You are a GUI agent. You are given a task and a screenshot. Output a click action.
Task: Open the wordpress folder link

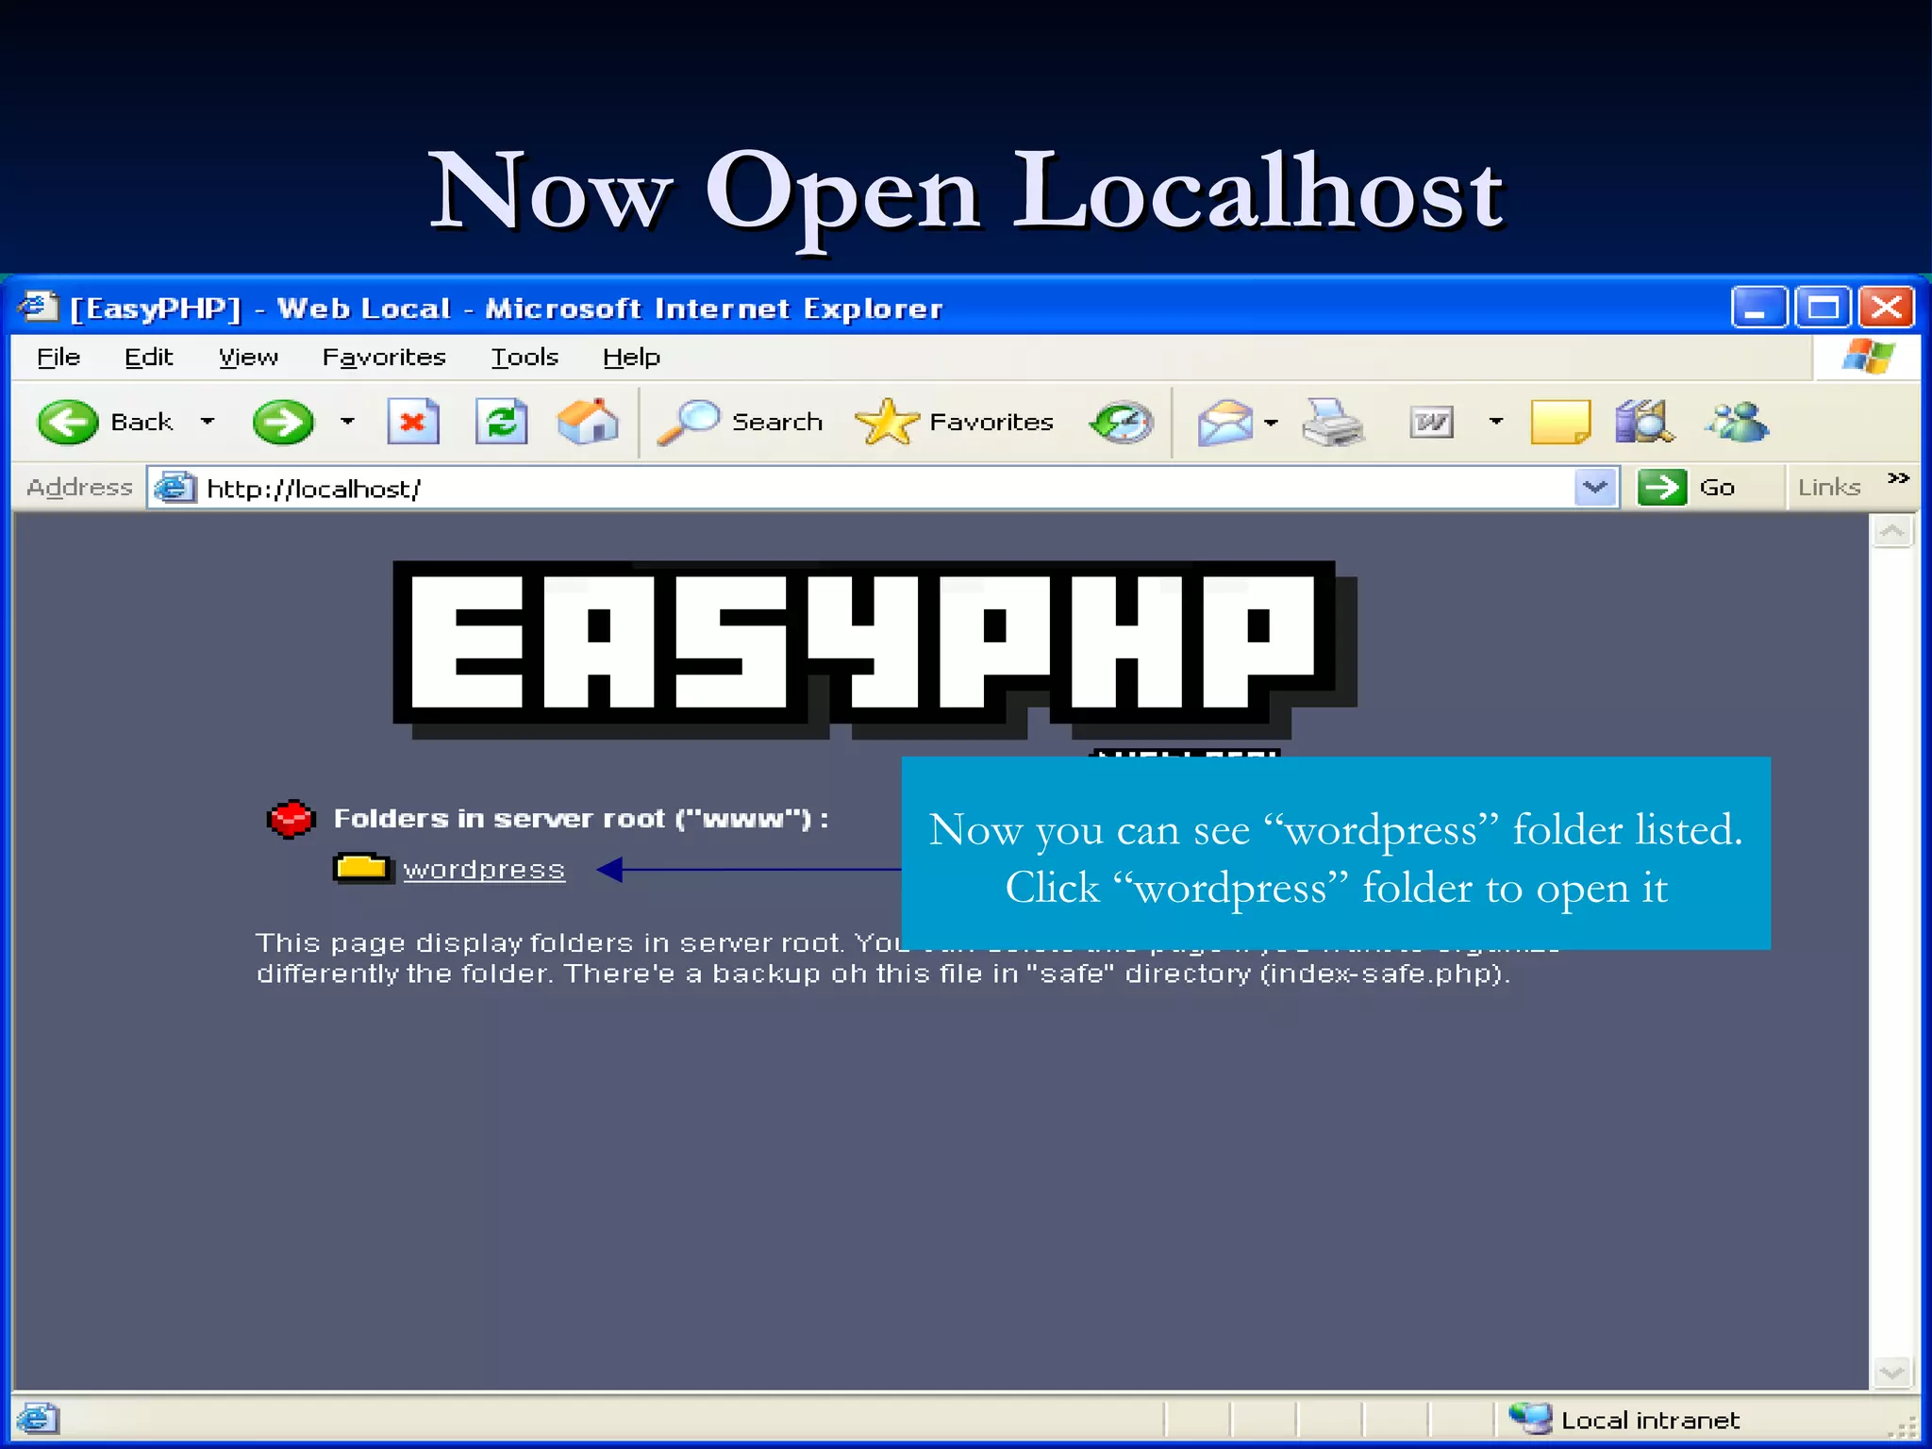point(484,869)
